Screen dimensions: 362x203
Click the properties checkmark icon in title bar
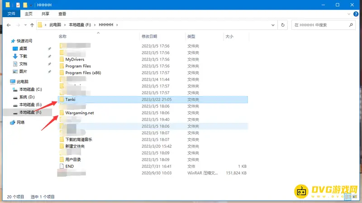[18, 5]
